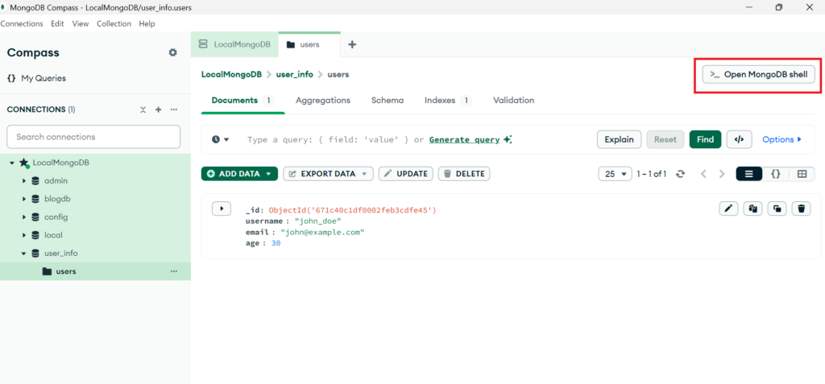The width and height of the screenshot is (825, 384).
Task: Click user_info breadcrumb link
Action: coord(295,74)
